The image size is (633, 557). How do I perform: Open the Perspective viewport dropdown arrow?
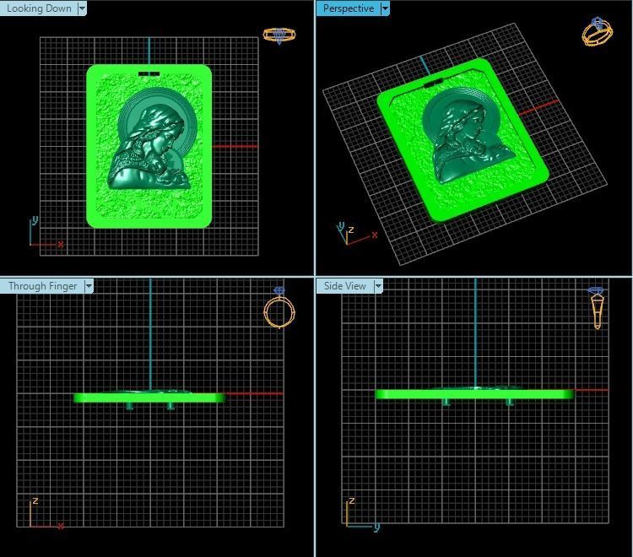tap(385, 8)
